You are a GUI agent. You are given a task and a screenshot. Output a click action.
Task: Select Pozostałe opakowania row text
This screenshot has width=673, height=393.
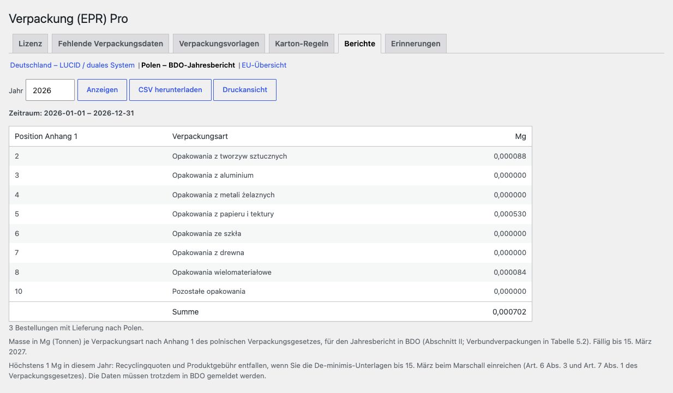click(x=209, y=292)
